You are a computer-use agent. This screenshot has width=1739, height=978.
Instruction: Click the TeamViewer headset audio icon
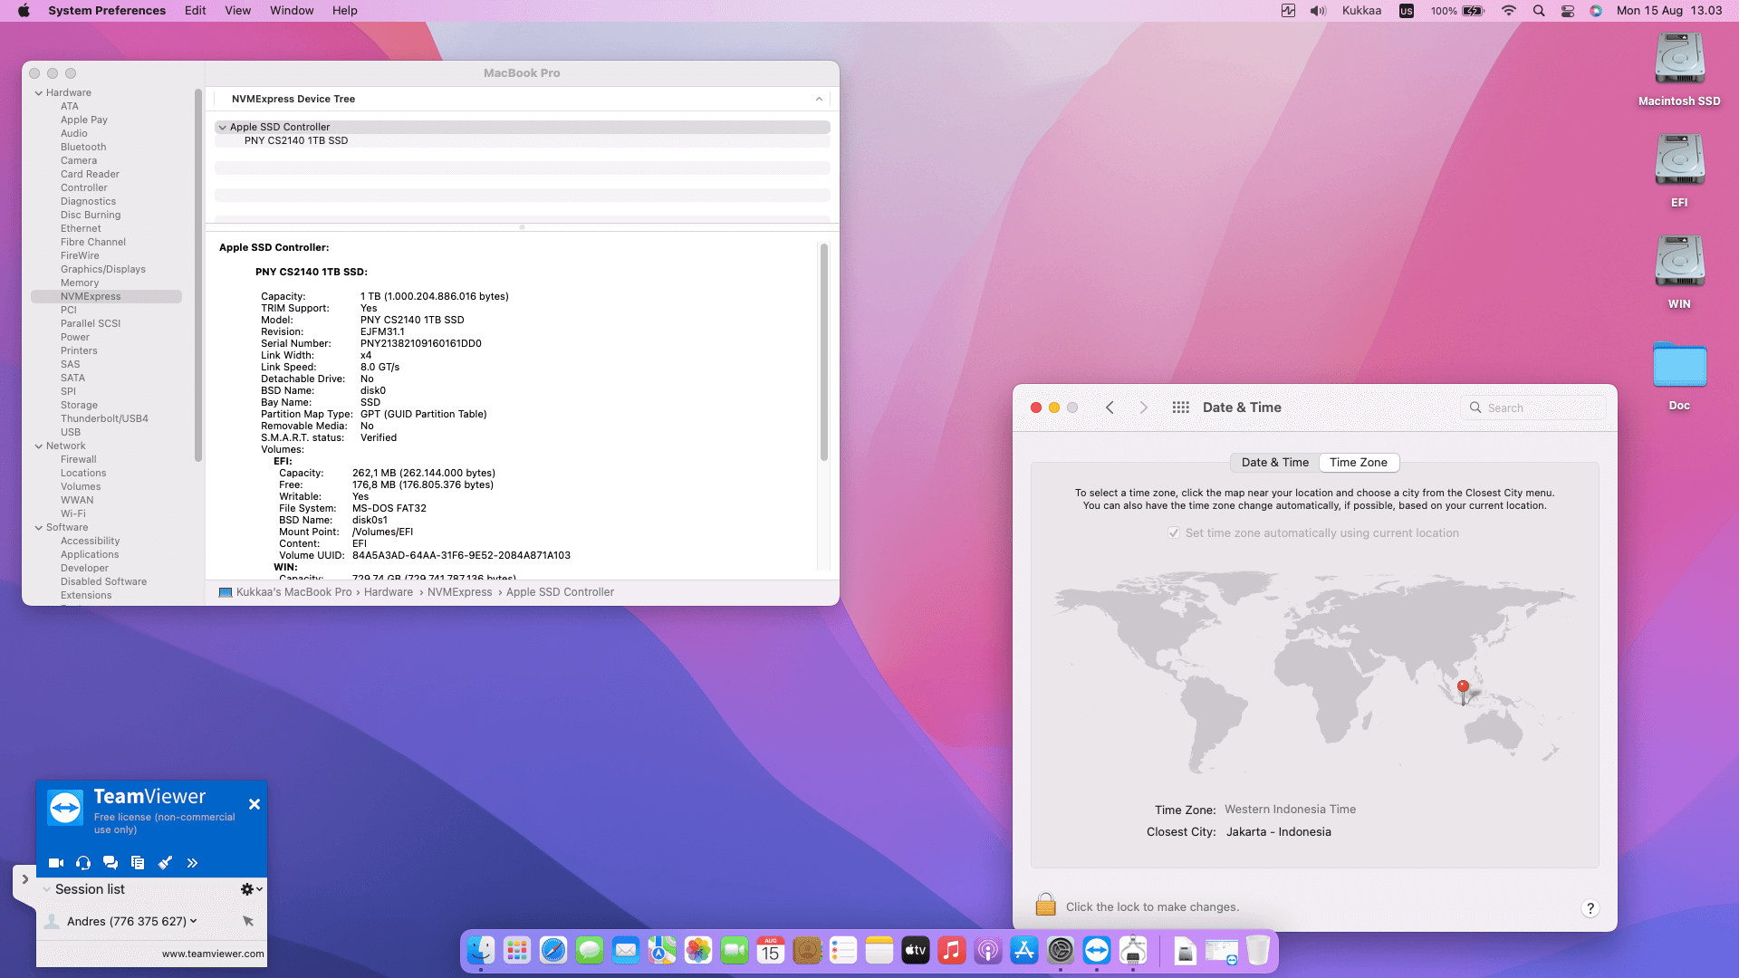coord(83,863)
